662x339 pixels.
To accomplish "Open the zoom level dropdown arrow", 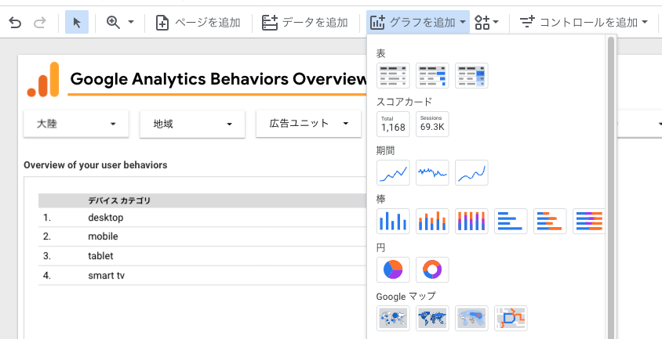I will (131, 22).
